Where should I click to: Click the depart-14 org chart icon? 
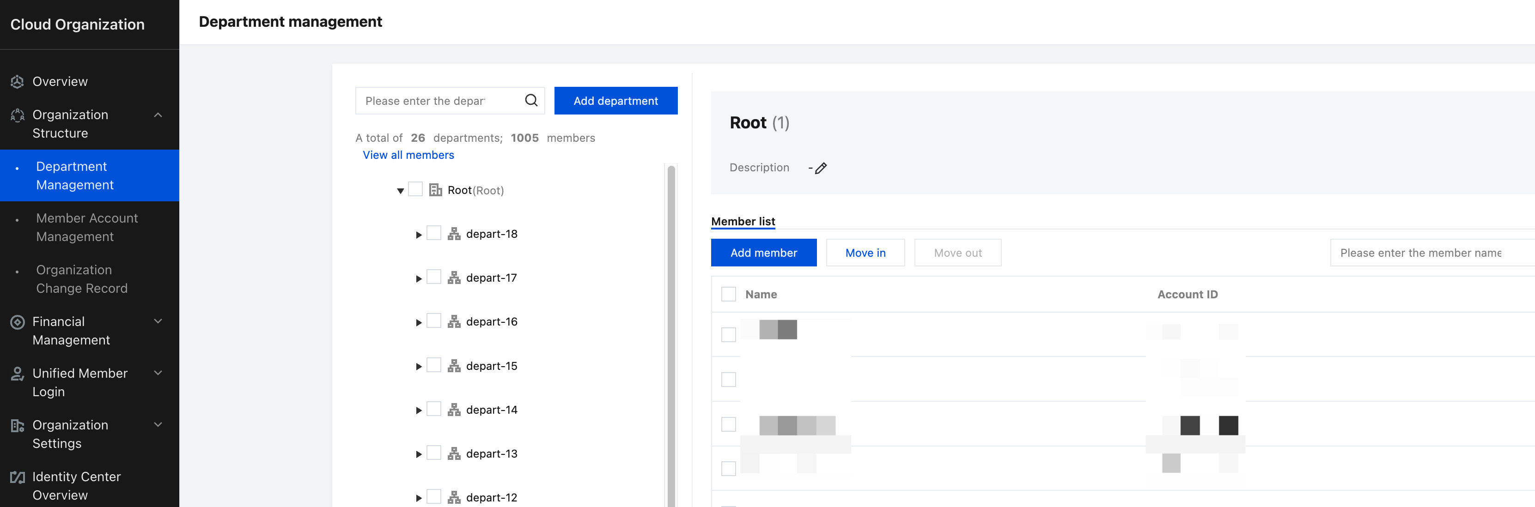click(x=454, y=410)
